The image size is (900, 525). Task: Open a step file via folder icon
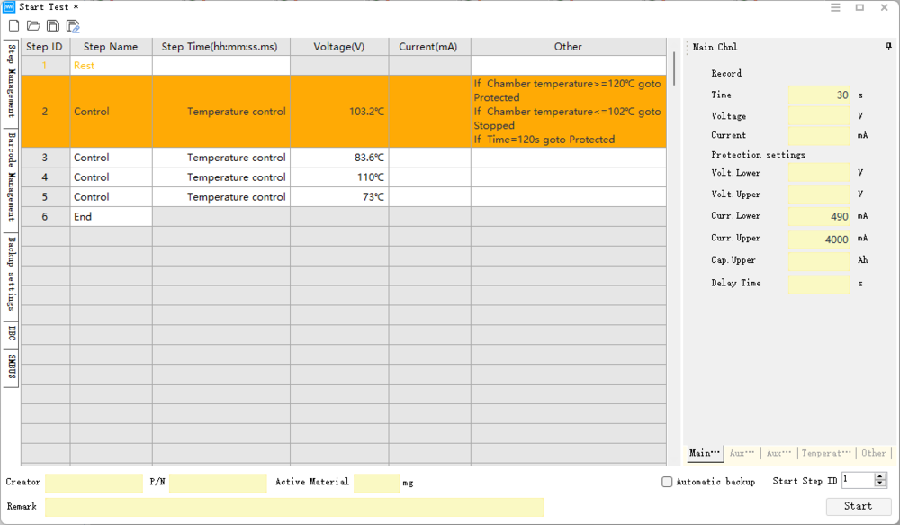[x=33, y=26]
